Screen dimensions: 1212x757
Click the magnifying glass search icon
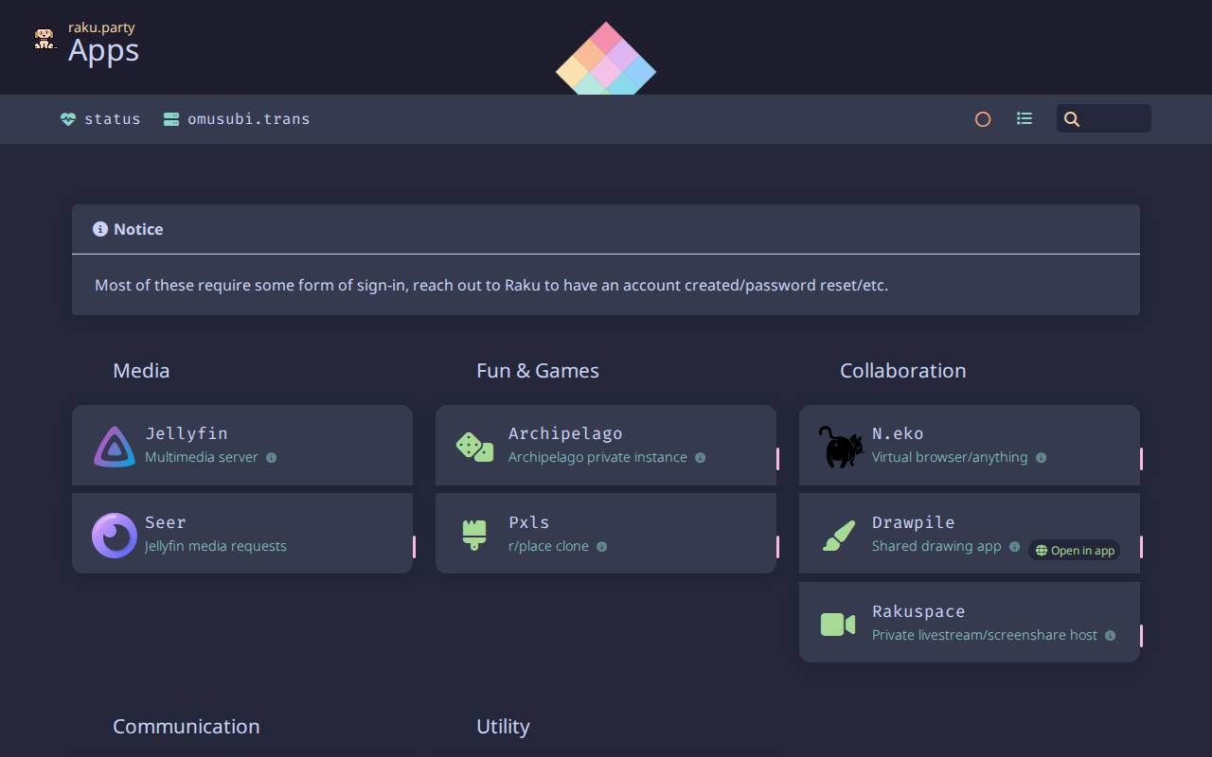point(1072,119)
